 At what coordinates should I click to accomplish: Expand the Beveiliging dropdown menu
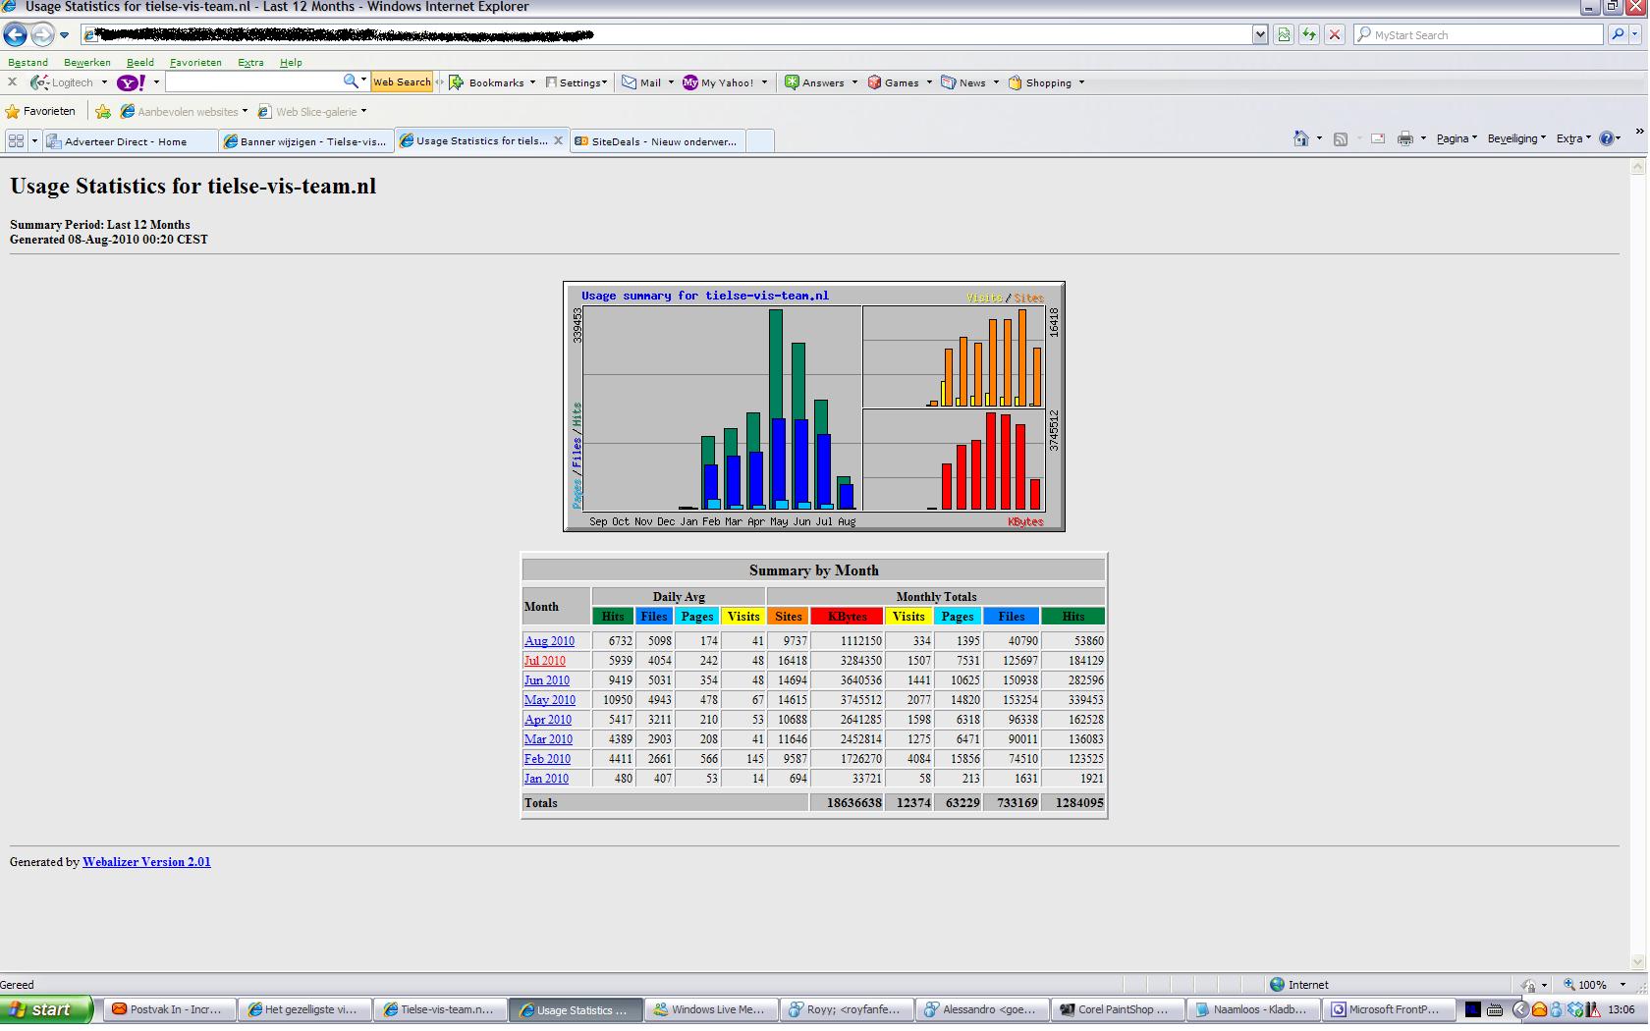pos(1516,138)
